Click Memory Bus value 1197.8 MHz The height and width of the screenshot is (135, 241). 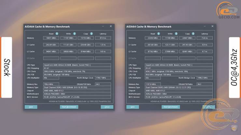pos(153,84)
